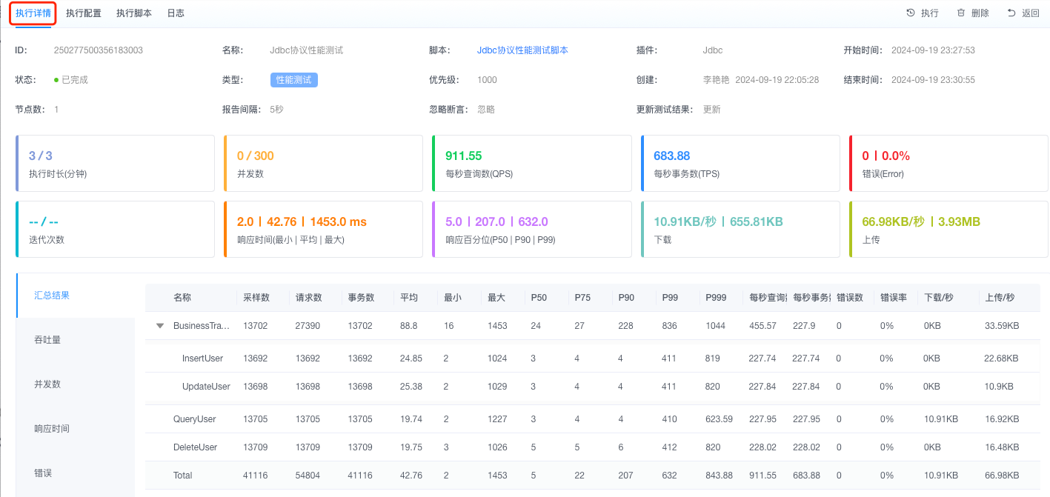The width and height of the screenshot is (1050, 497).
Task: Click the P50 column header
Action: pos(539,297)
